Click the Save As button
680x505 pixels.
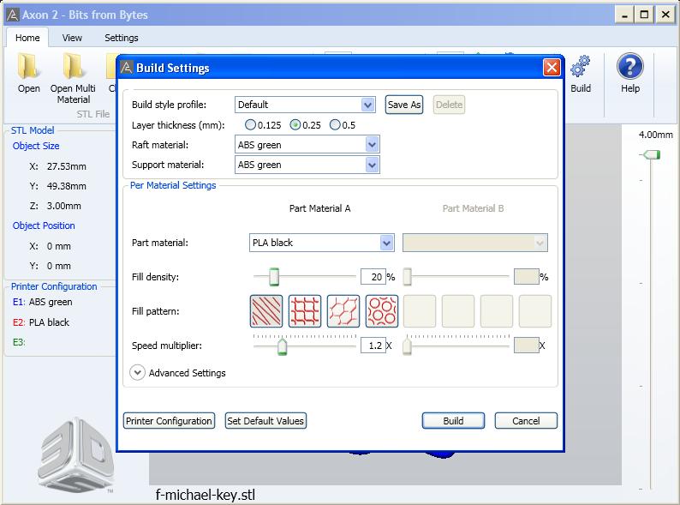point(403,105)
